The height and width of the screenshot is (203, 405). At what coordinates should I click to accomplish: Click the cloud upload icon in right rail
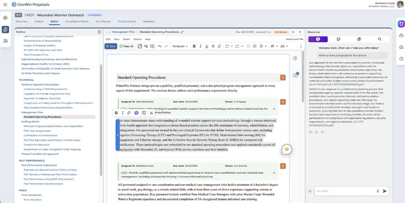coord(401,35)
